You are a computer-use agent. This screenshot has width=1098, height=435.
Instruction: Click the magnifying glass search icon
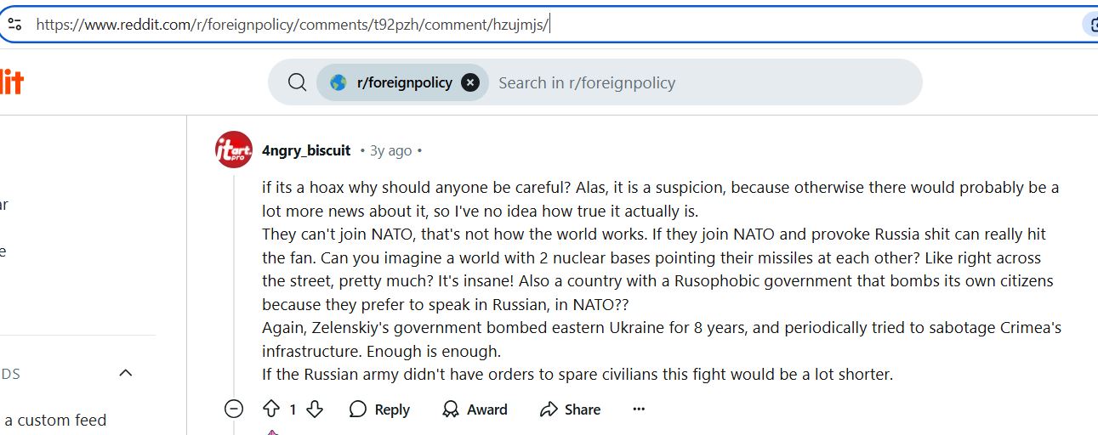click(x=297, y=82)
